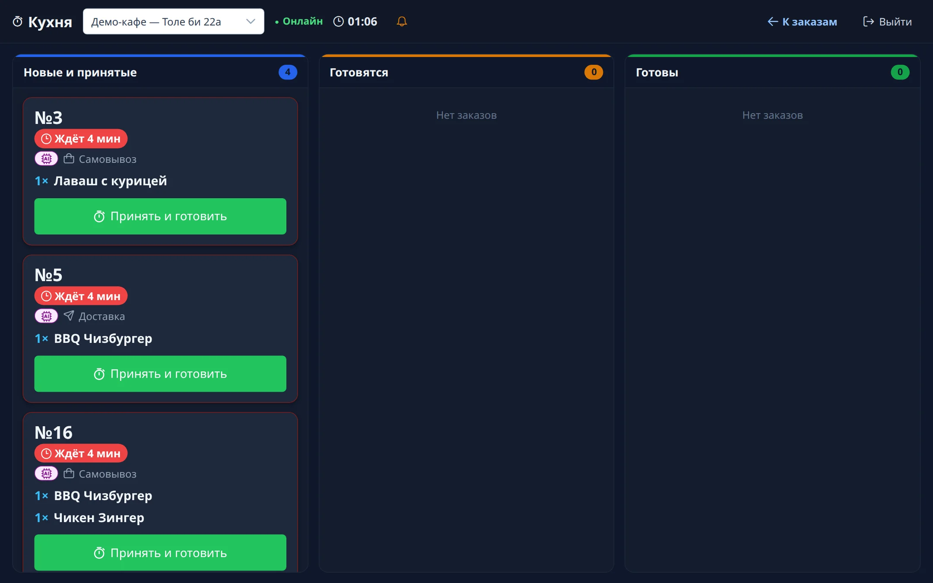The height and width of the screenshot is (583, 933).
Task: Accept and cook order №16
Action: click(x=160, y=553)
